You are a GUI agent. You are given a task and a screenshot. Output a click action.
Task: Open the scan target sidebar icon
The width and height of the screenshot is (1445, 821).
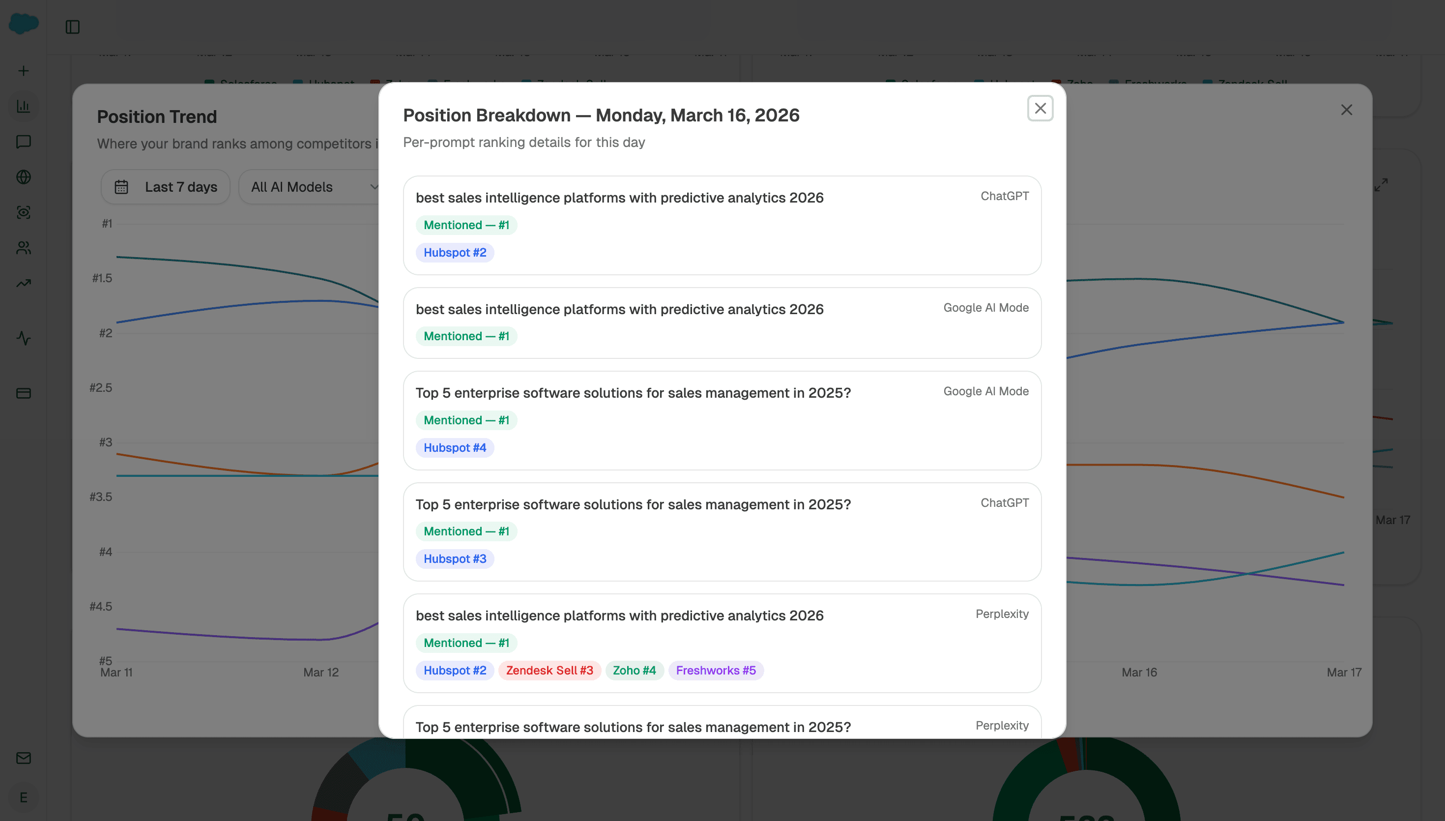[x=24, y=212]
